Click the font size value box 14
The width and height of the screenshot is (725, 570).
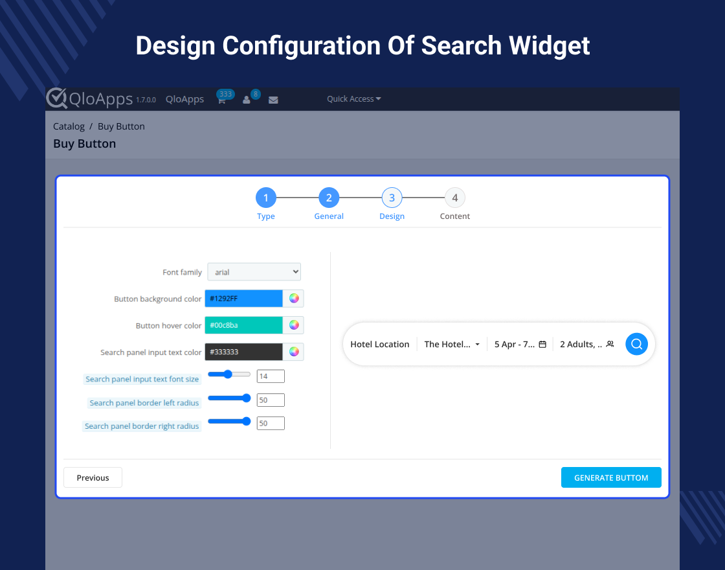point(271,376)
